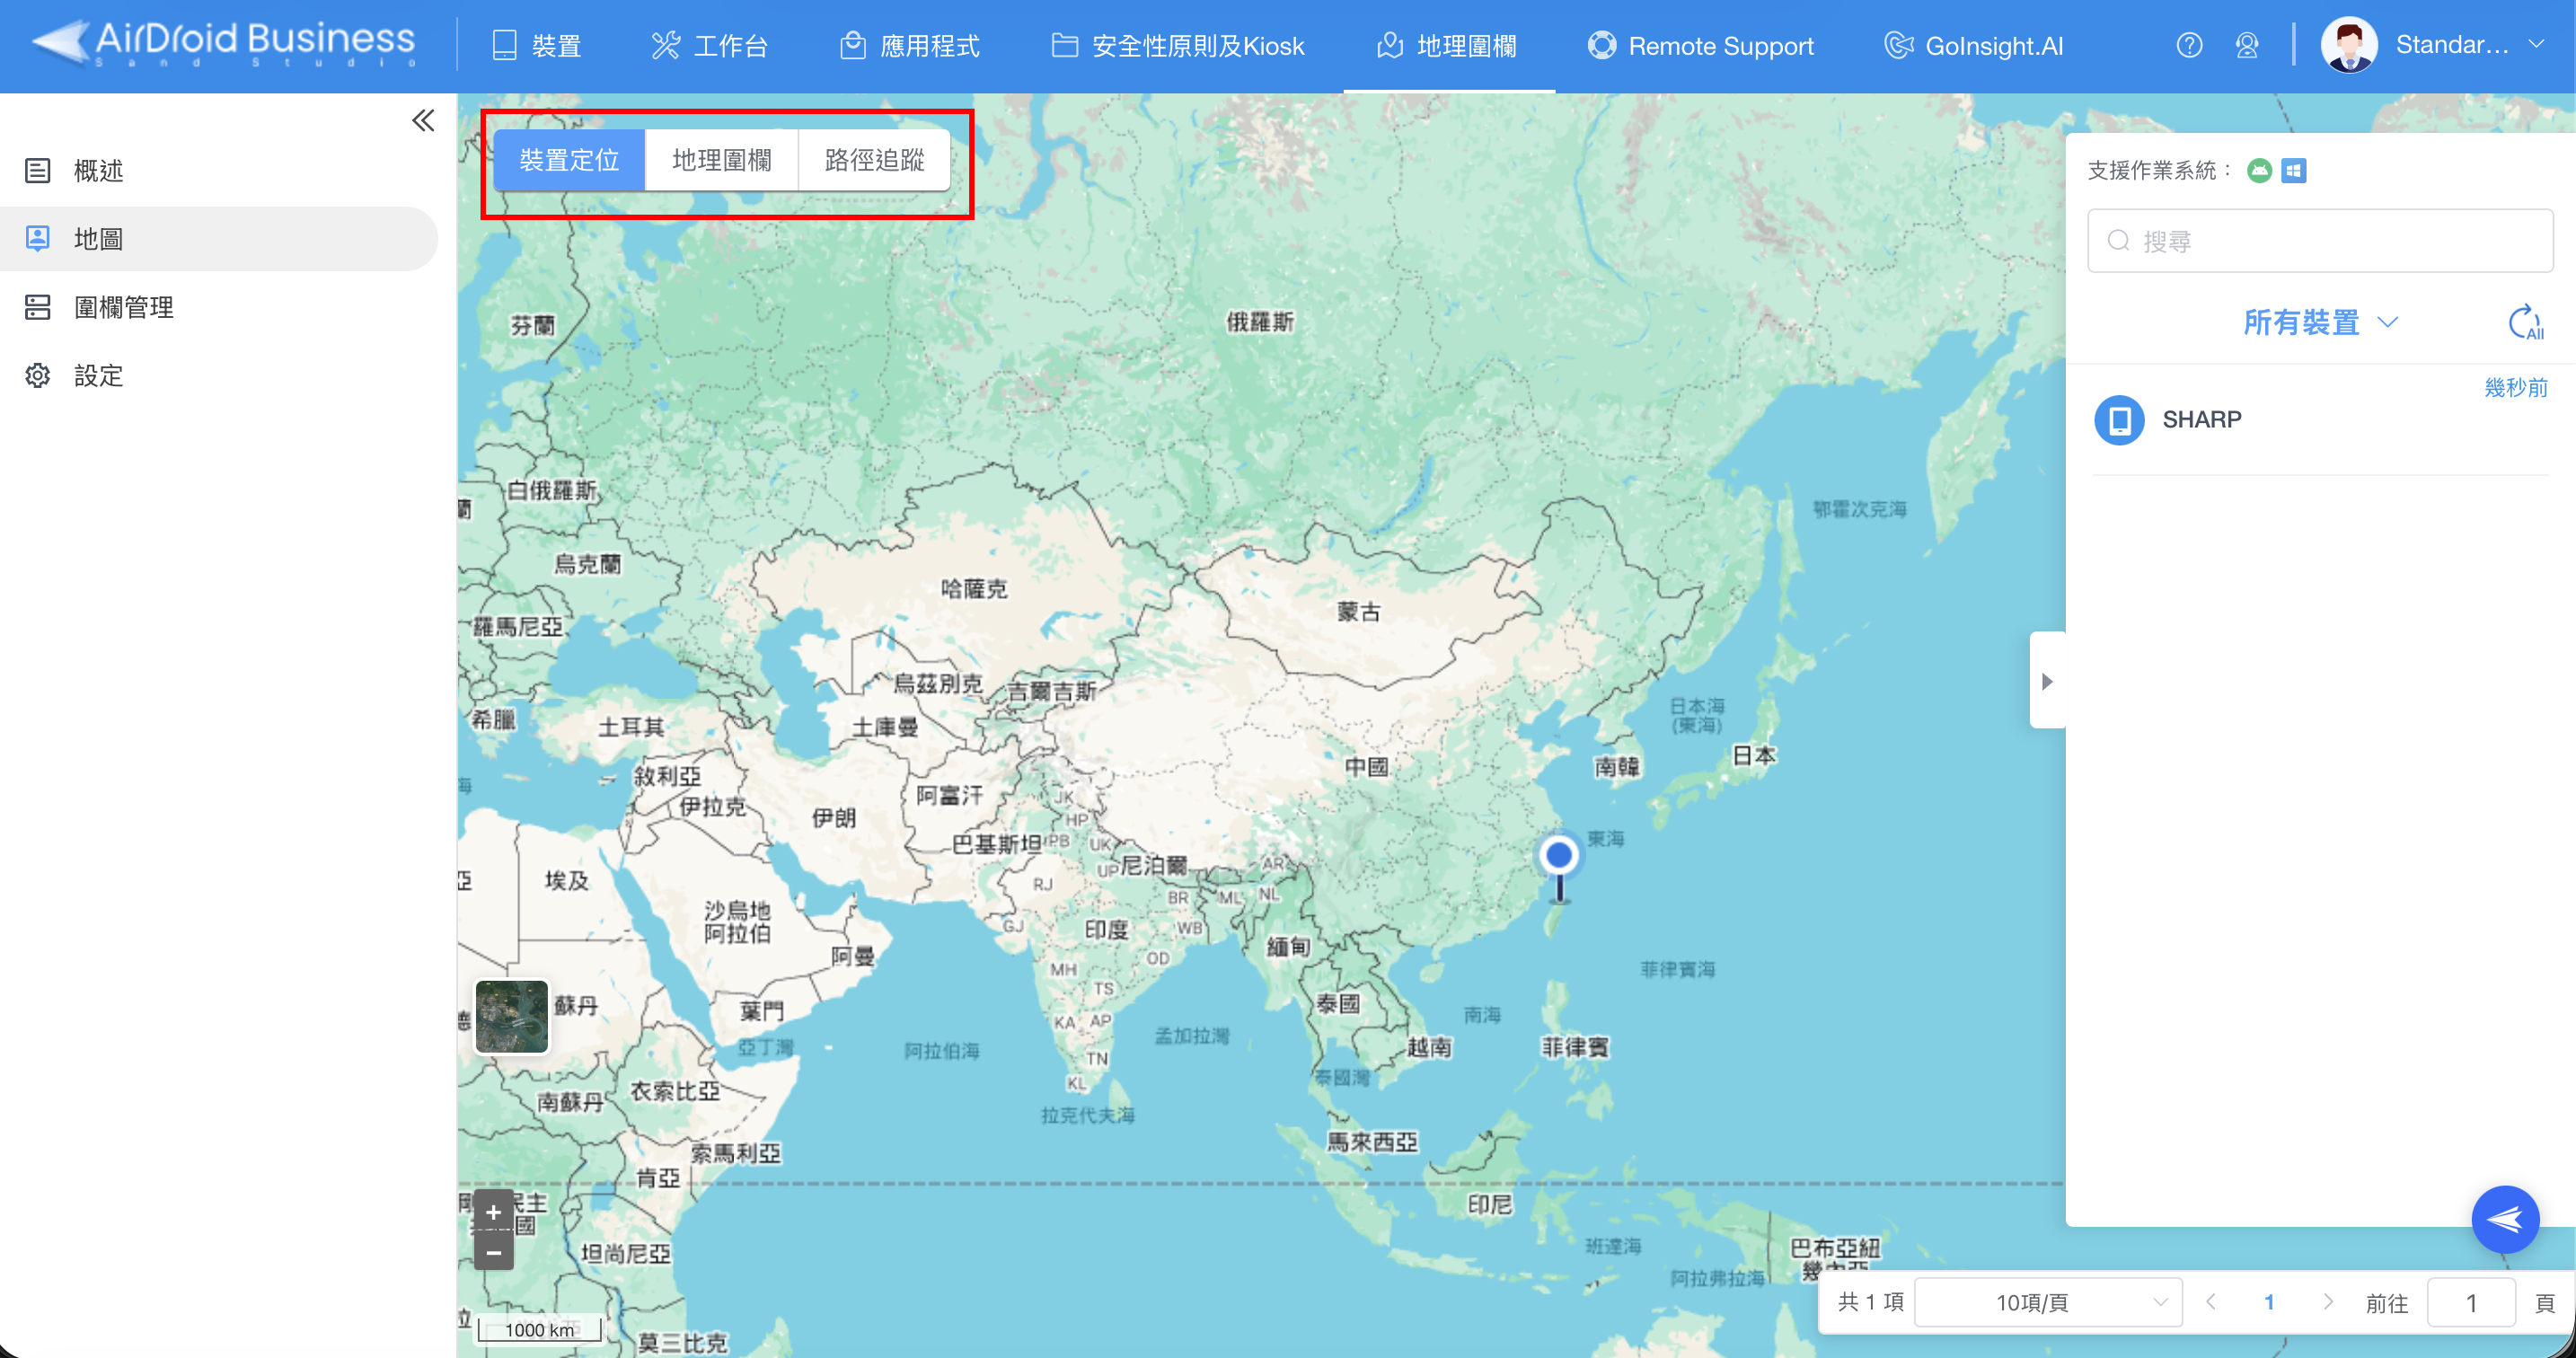
Task: Select the SHARP device entry
Action: [2201, 419]
